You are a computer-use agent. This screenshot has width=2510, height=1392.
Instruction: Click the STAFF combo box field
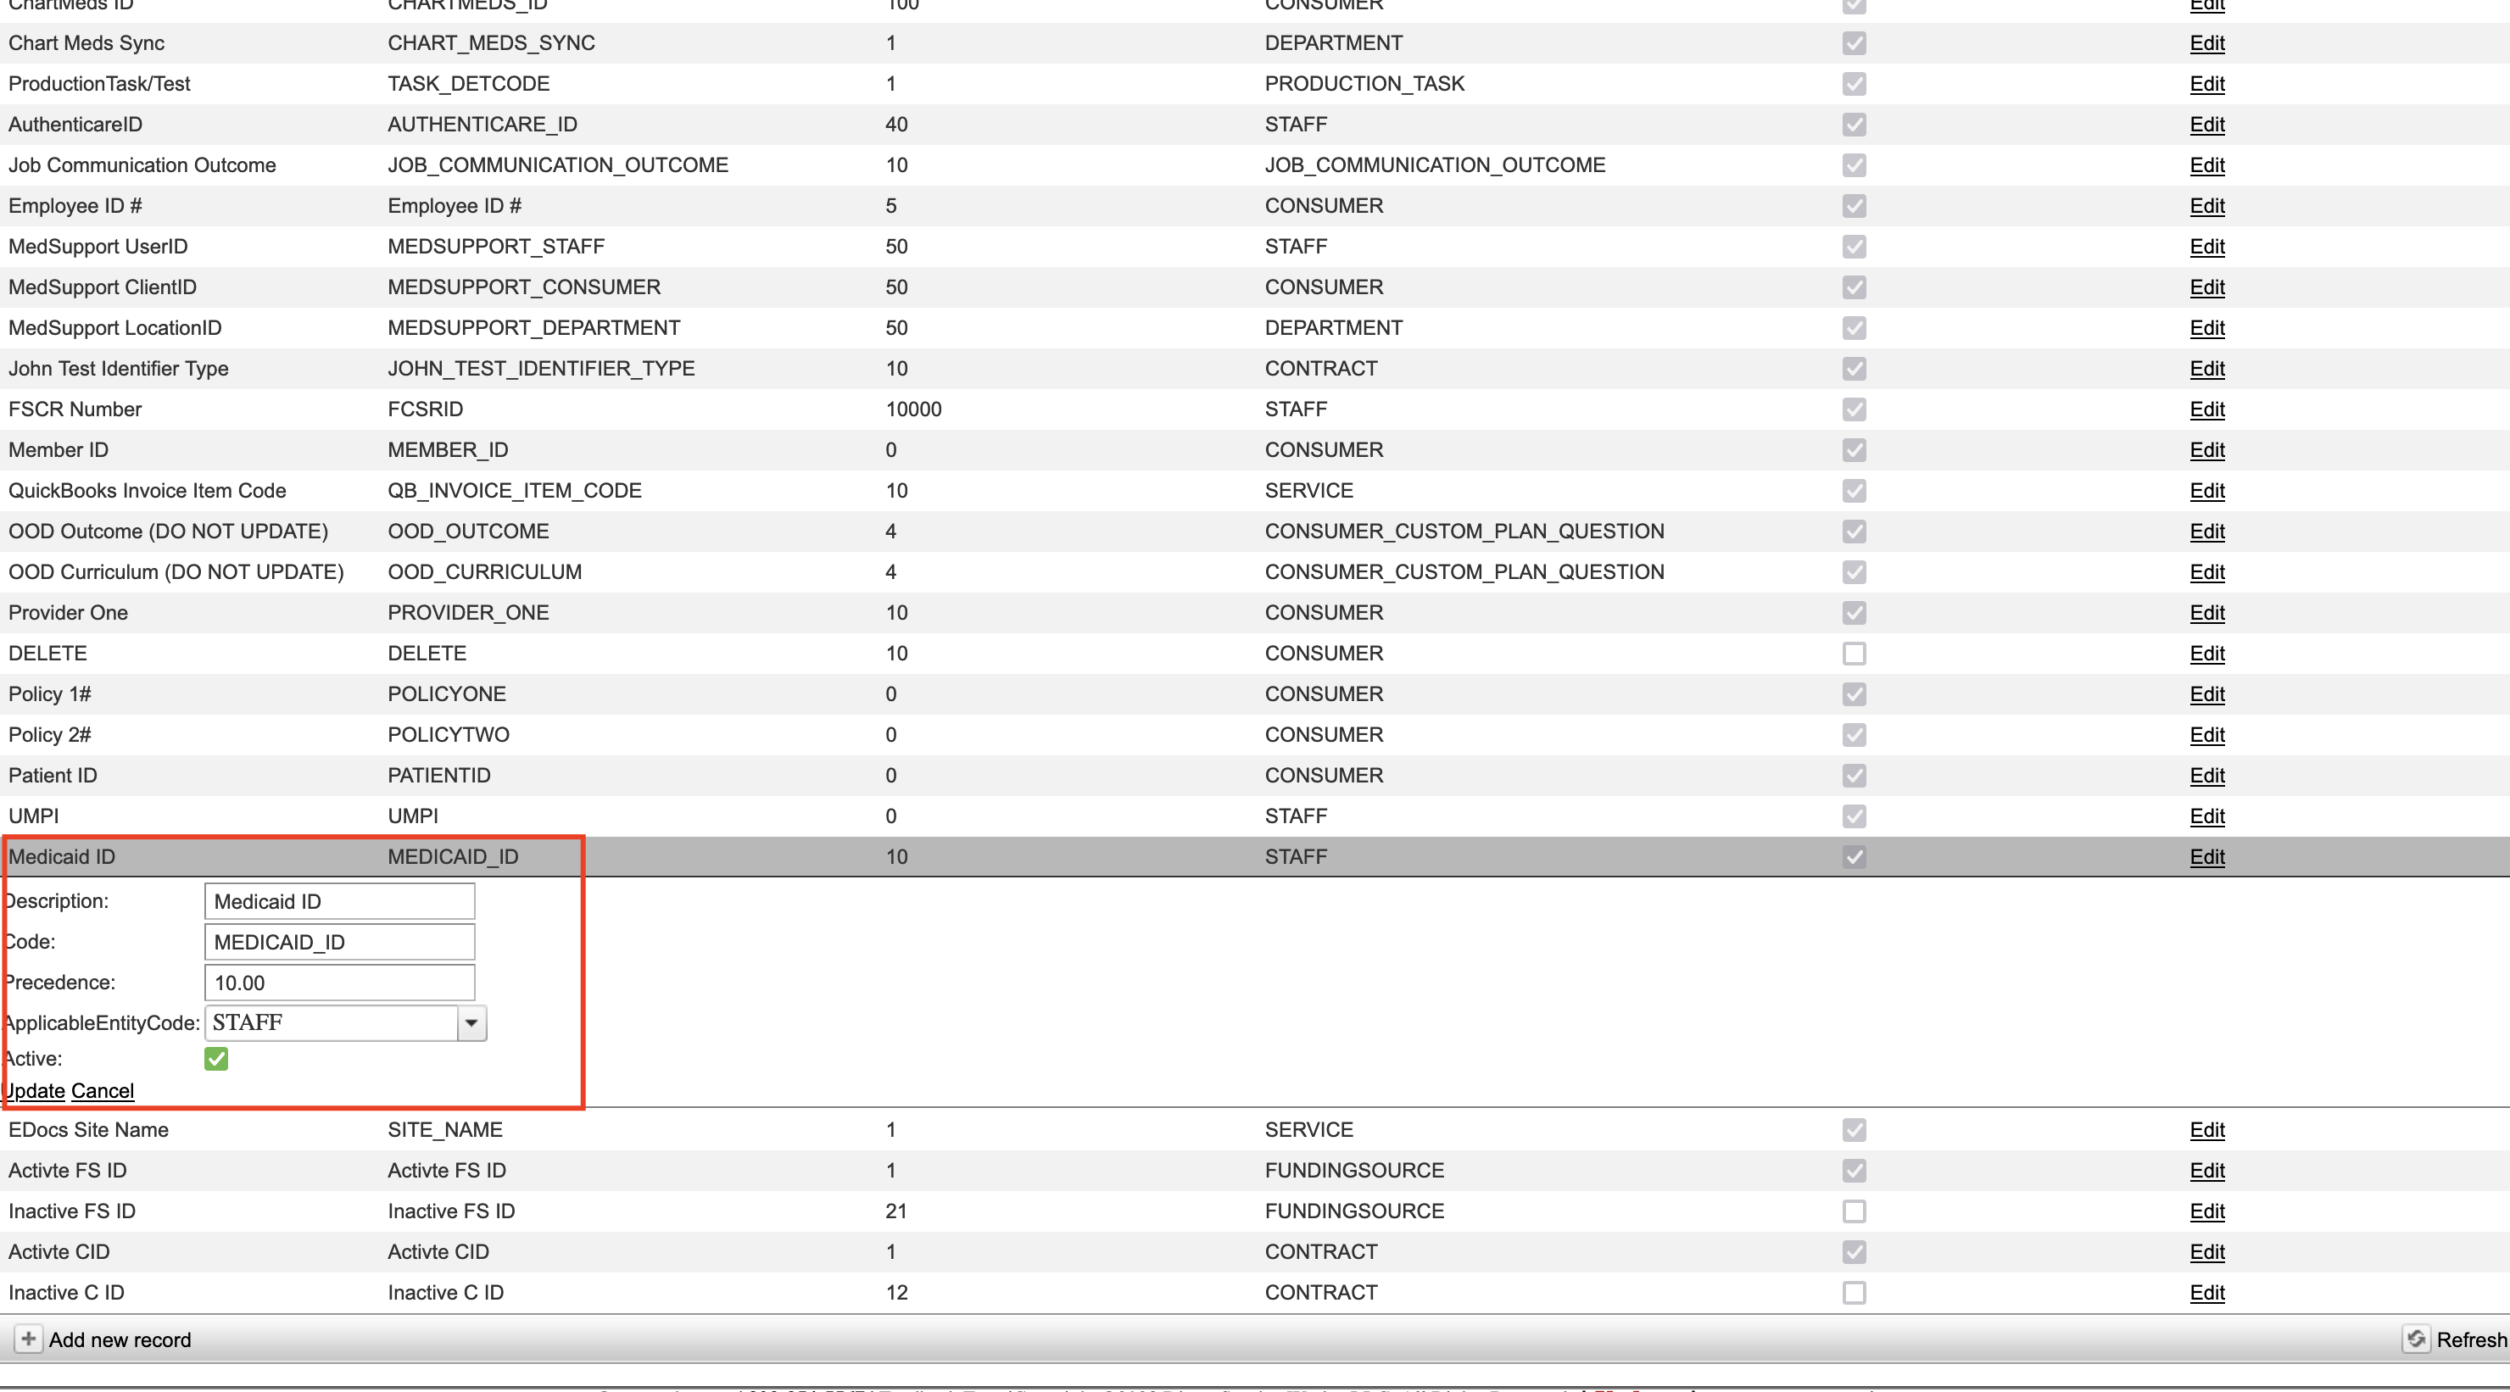[332, 1023]
